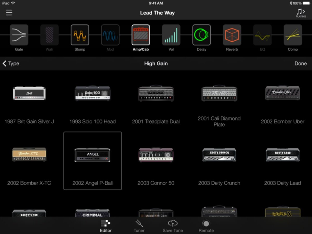Enable the disabled Mod block

coord(110,35)
